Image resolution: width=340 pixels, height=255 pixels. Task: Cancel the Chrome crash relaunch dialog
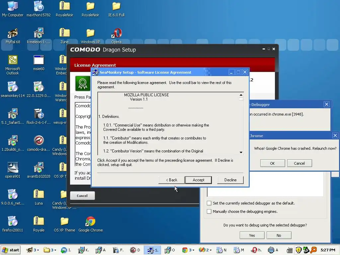point(299,163)
